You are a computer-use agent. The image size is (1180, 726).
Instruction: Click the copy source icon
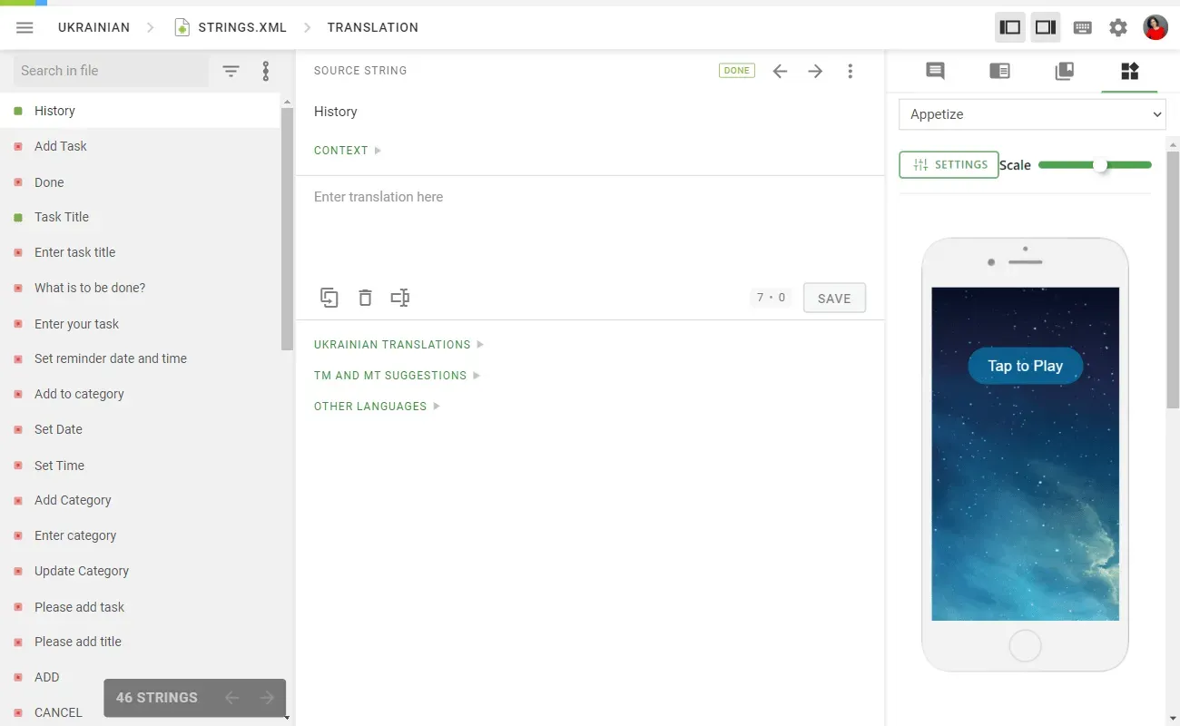[x=329, y=298]
